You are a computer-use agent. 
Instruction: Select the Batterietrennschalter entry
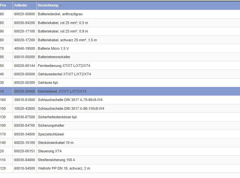(x=54, y=57)
